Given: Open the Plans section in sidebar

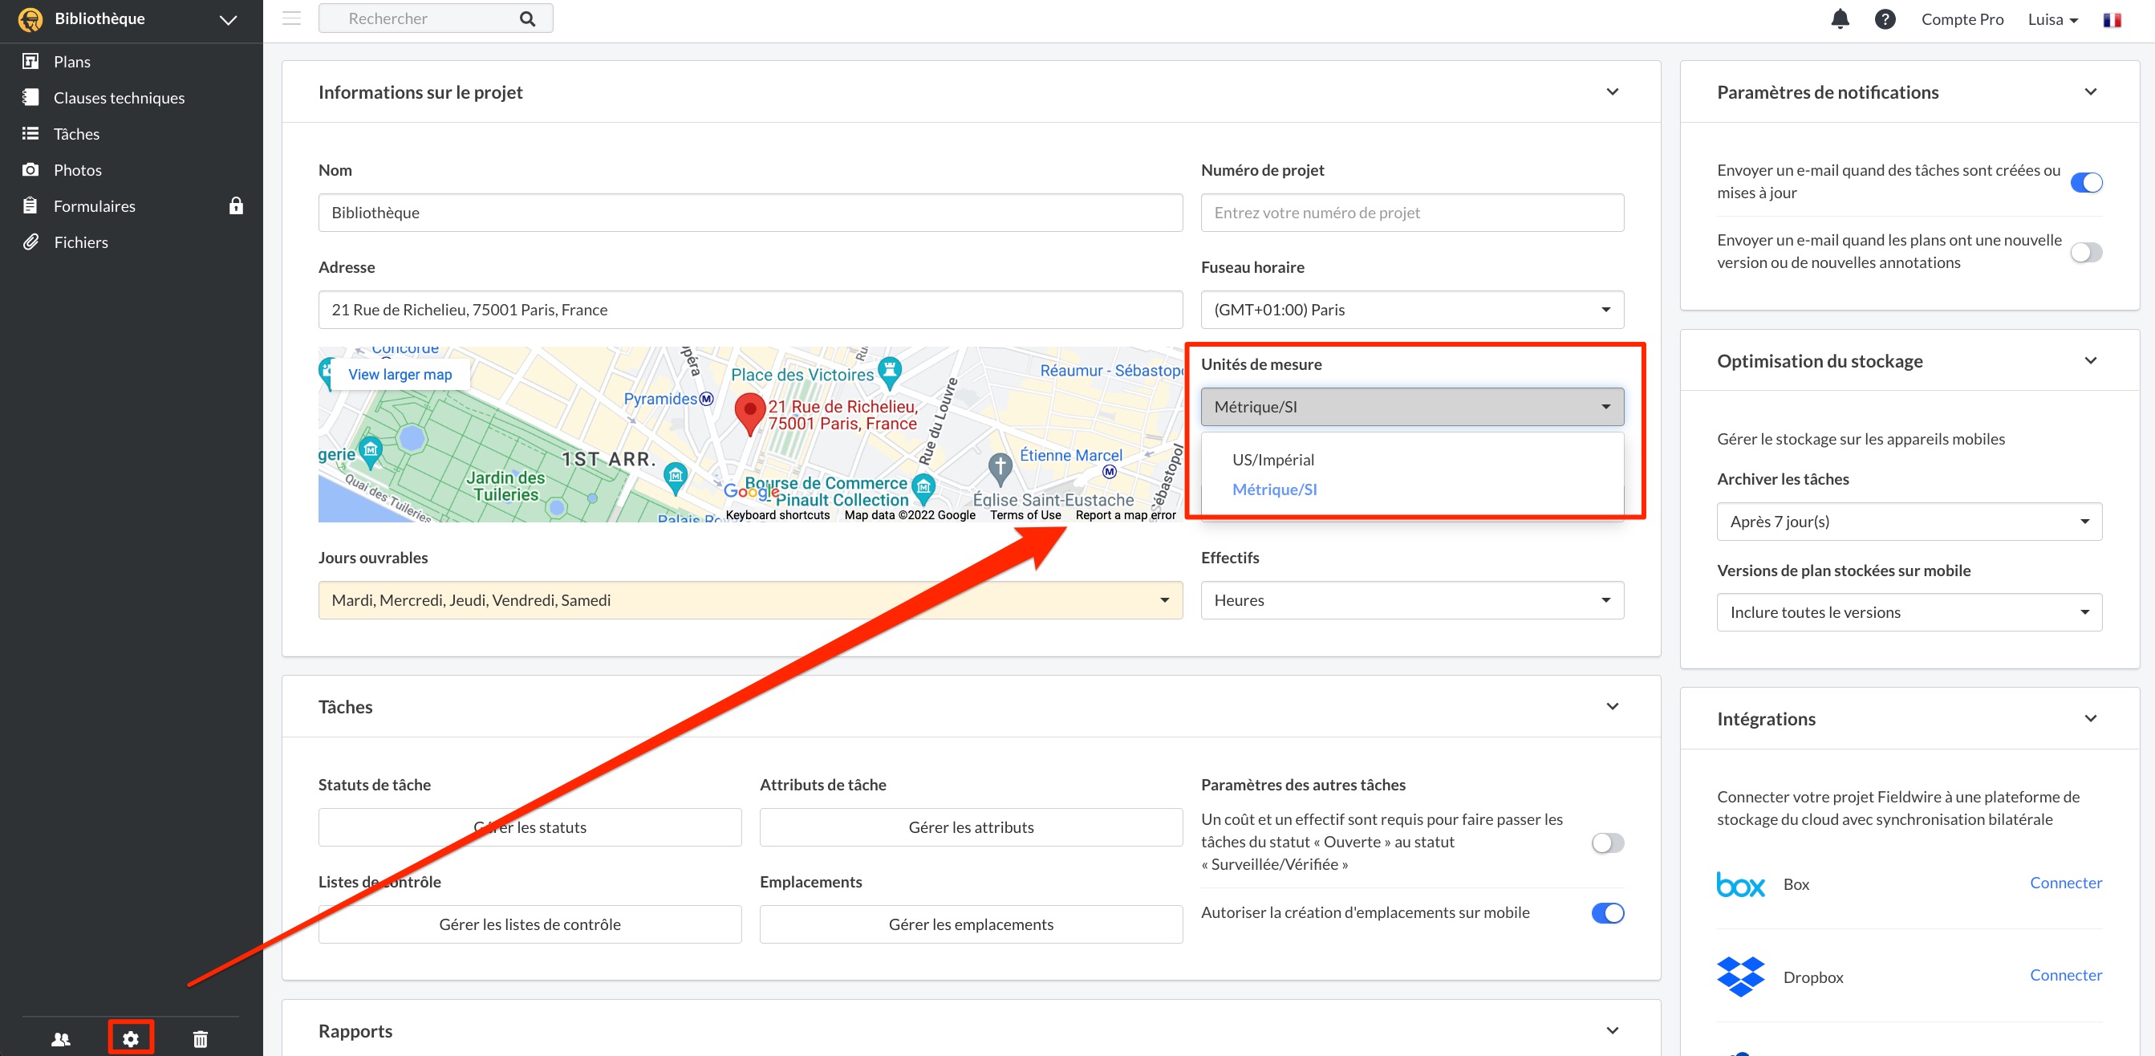Looking at the screenshot, I should point(72,61).
